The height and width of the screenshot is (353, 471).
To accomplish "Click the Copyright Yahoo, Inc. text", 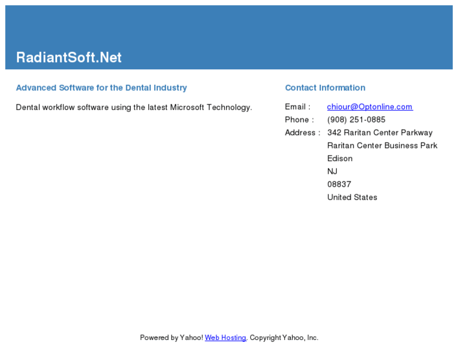I will [284, 337].
